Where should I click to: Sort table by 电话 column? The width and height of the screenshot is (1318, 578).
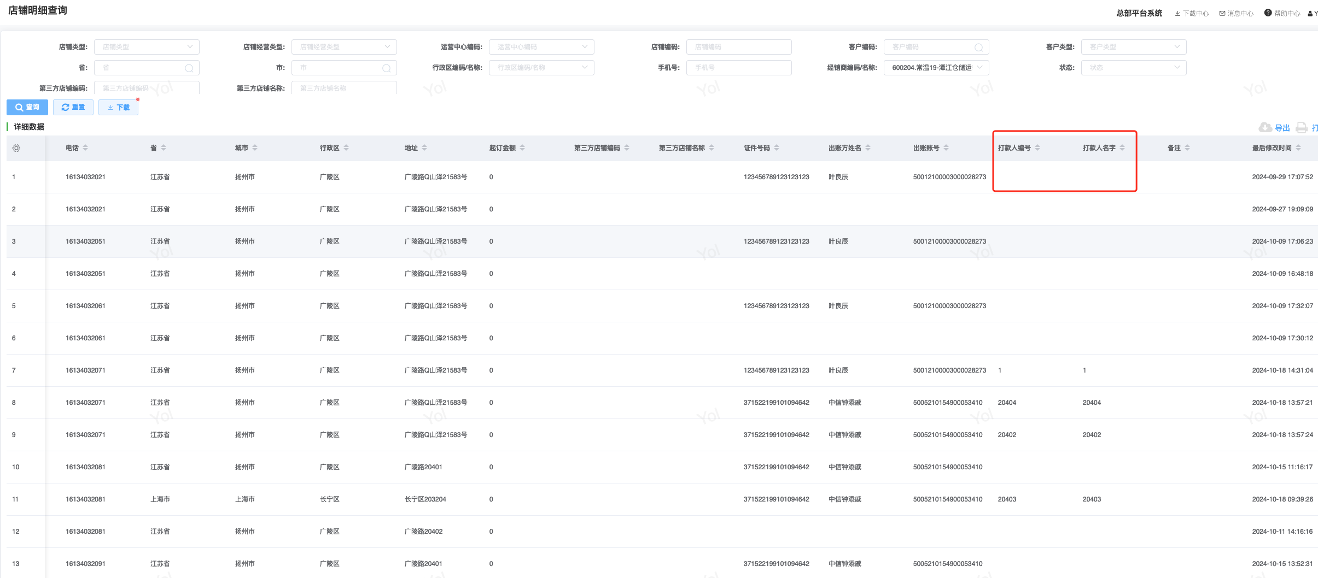pos(85,148)
